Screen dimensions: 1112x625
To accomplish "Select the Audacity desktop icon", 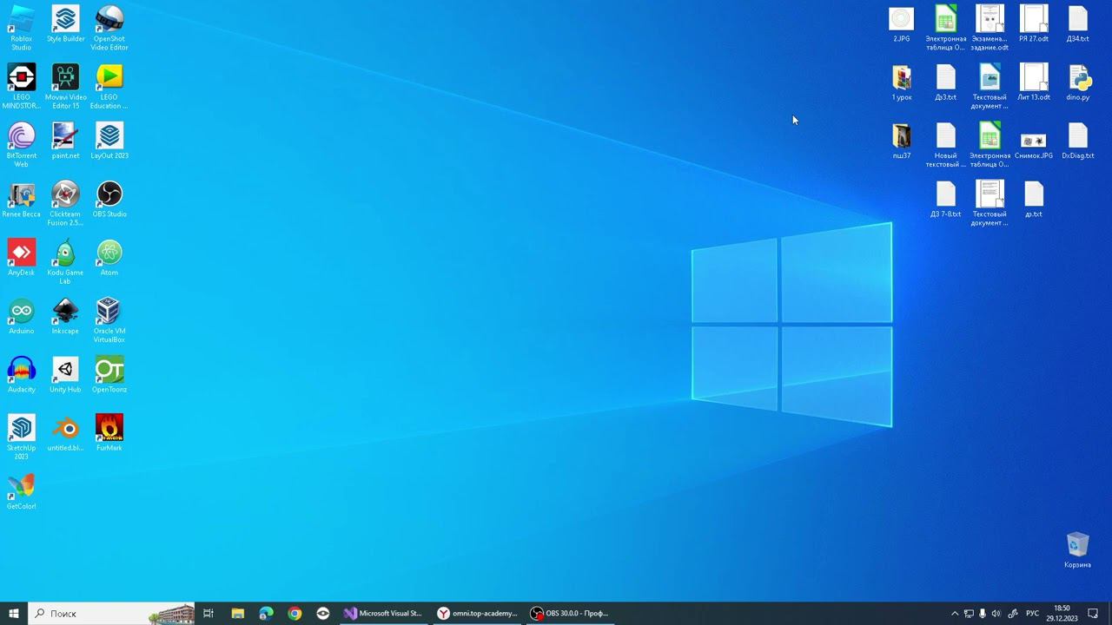I will [22, 373].
